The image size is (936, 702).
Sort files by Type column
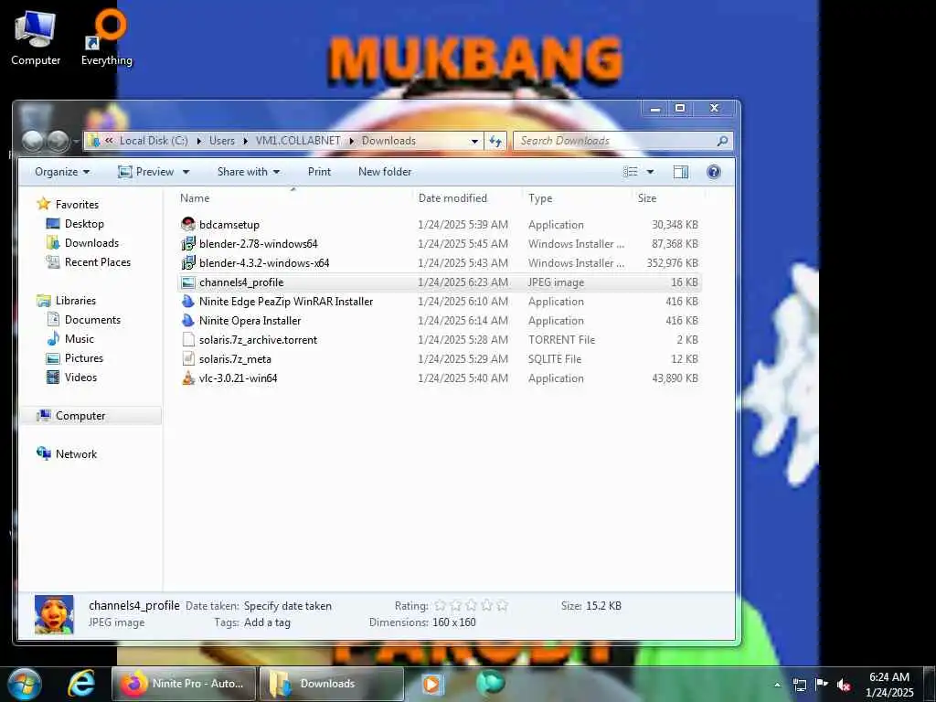coord(577,198)
